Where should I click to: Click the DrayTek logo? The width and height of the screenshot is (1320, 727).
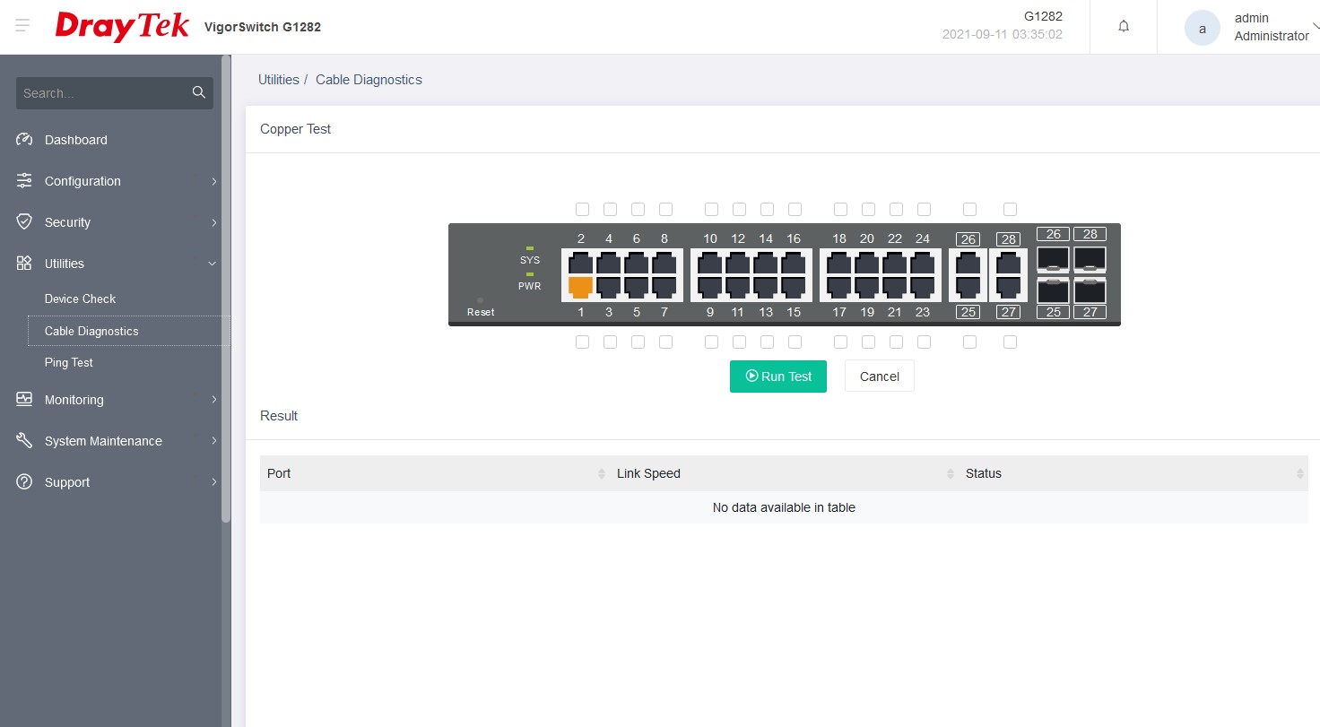pos(122,26)
